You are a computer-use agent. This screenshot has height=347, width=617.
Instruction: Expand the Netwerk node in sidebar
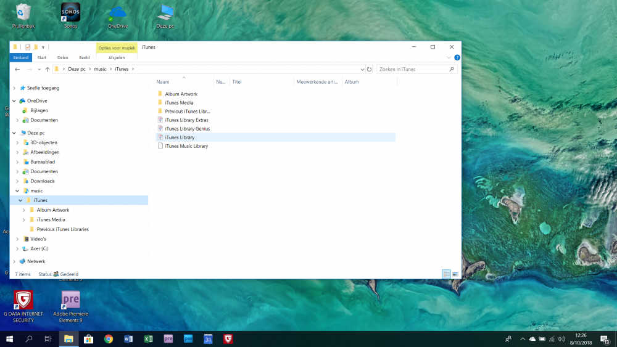[x=14, y=261]
